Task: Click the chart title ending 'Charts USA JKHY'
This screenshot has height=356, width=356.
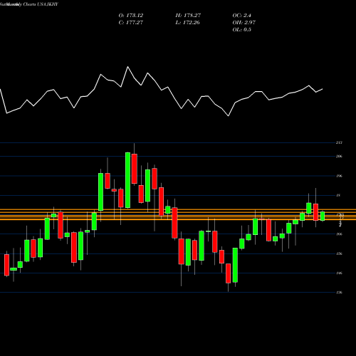Action: pyautogui.click(x=29, y=4)
